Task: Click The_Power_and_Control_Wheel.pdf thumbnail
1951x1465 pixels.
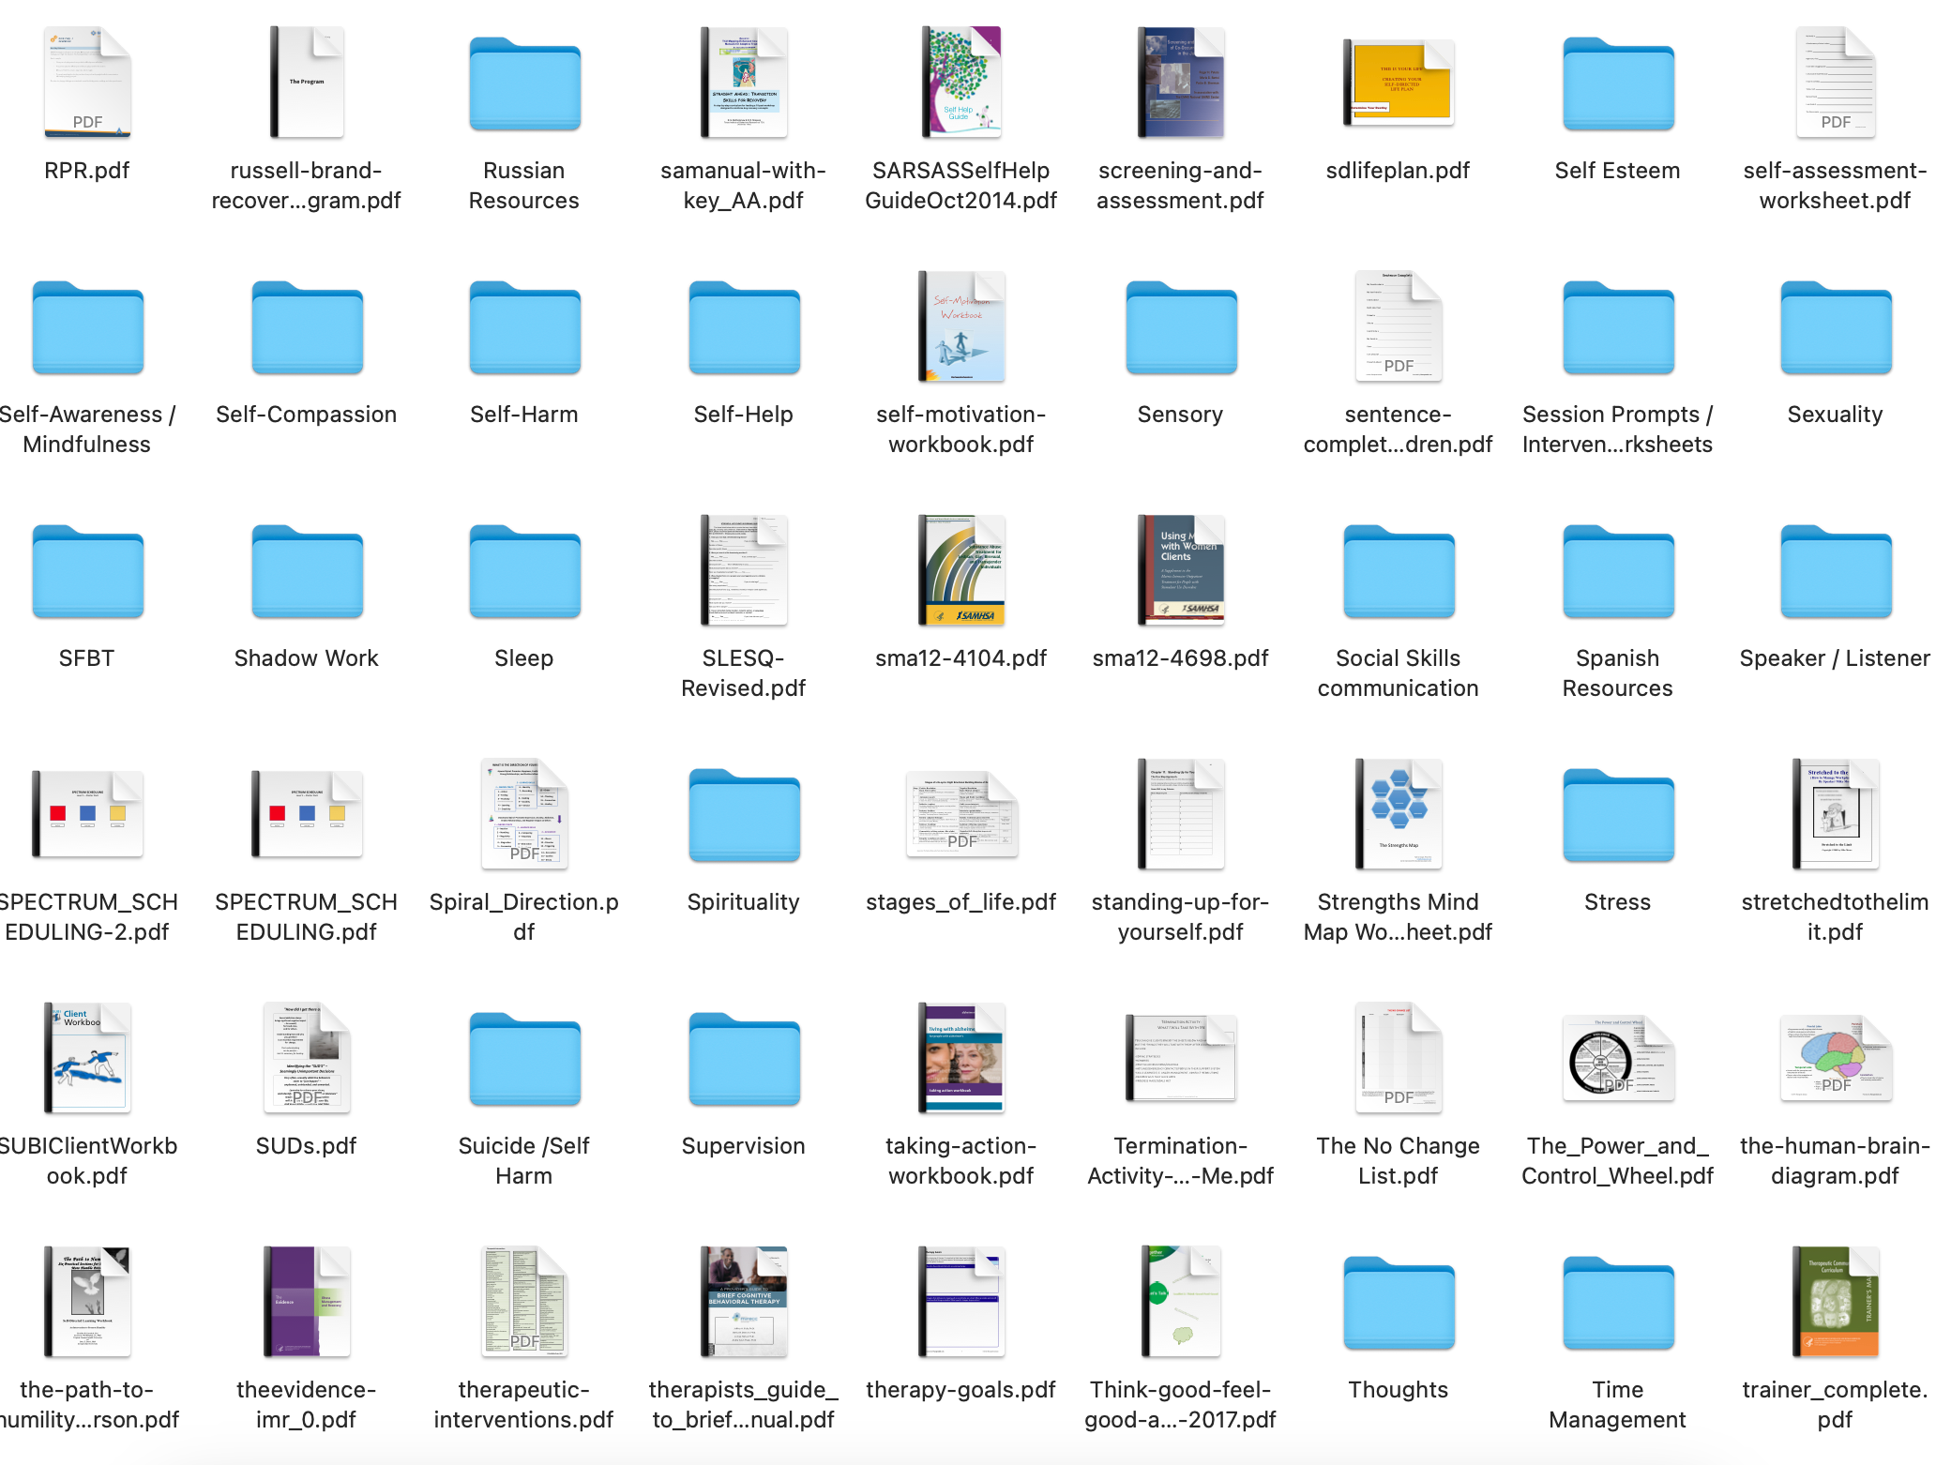Action: point(1617,1058)
